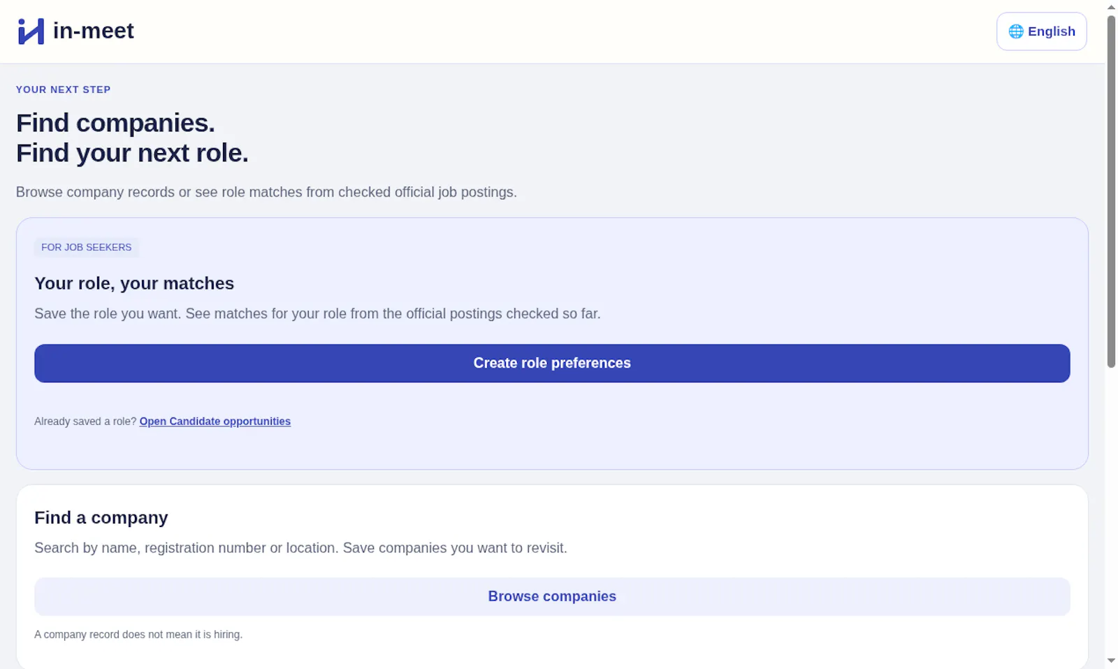Click the scrollbar up arrow
This screenshot has width=1118, height=669.
[x=1111, y=6]
